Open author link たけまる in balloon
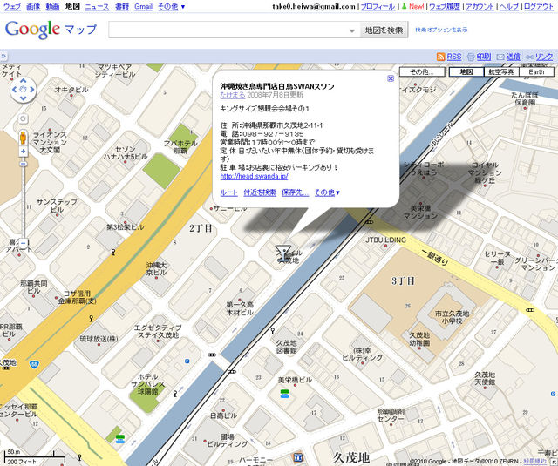 233,95
